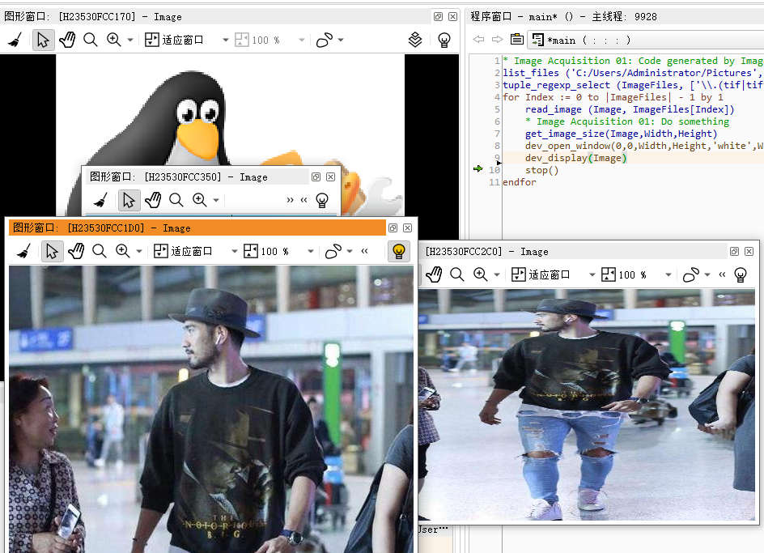Click zoom-in icon in FCC350 window
764x553 pixels.
click(x=200, y=200)
